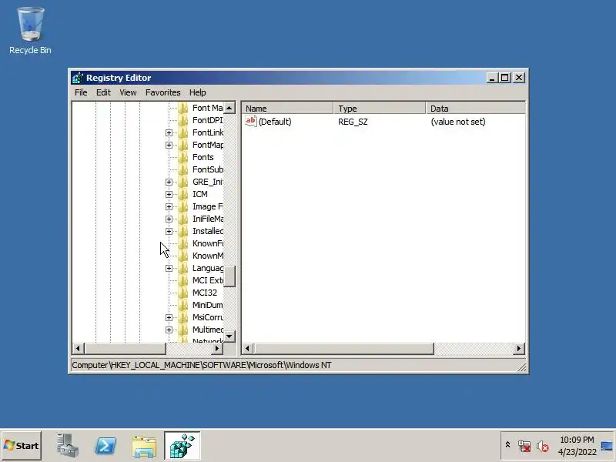
Task: Select the GRE_Ini key label
Action: [207, 182]
